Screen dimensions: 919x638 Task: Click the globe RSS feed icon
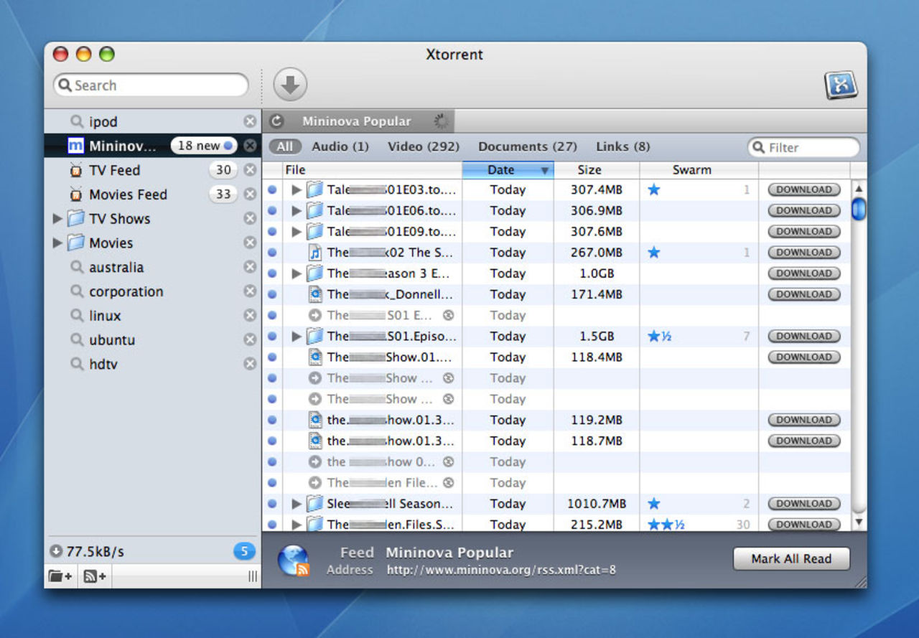(x=293, y=560)
